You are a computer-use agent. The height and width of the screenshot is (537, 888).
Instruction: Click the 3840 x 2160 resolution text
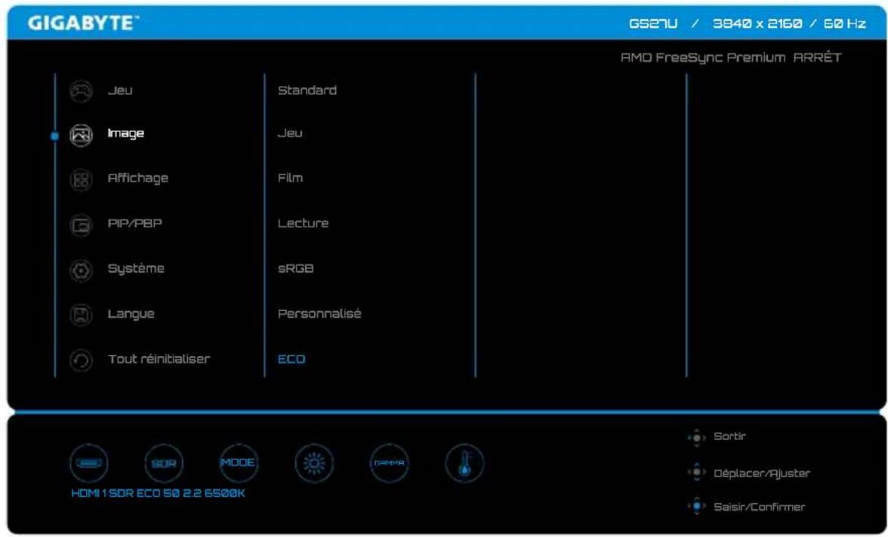coord(757,24)
